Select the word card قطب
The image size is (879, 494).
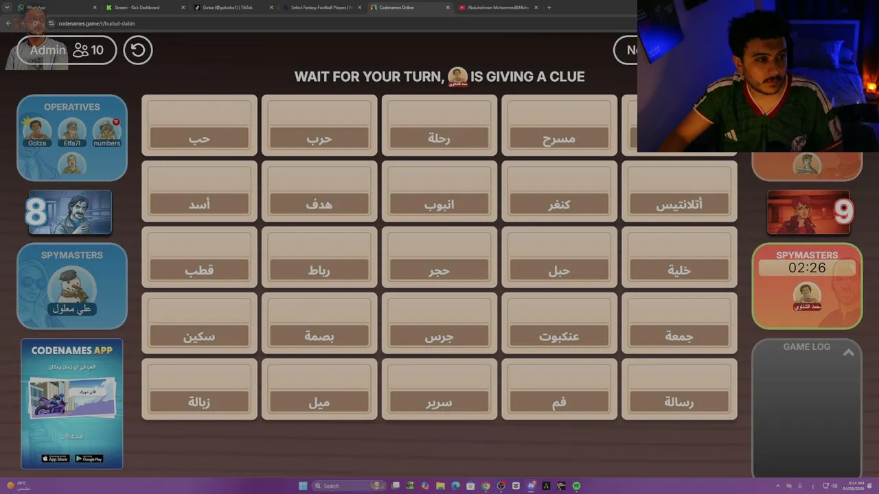coord(199,257)
